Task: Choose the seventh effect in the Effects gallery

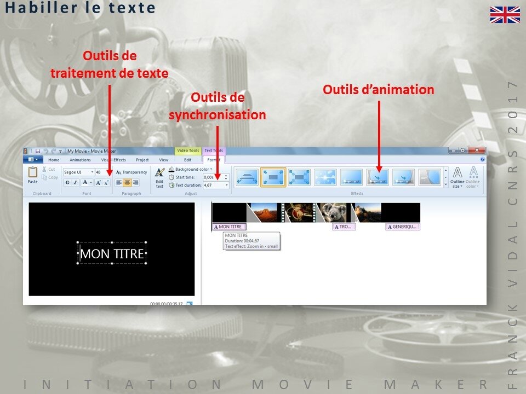Action: (x=404, y=177)
